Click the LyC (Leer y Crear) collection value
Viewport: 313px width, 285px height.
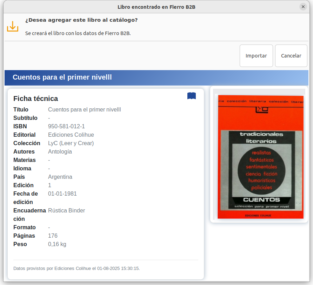(x=71, y=143)
